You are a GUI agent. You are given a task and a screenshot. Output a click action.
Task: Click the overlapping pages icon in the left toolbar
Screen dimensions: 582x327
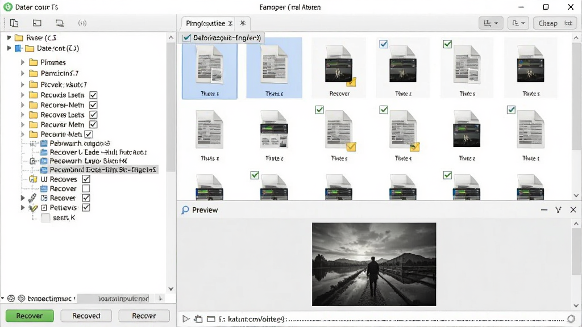point(14,23)
